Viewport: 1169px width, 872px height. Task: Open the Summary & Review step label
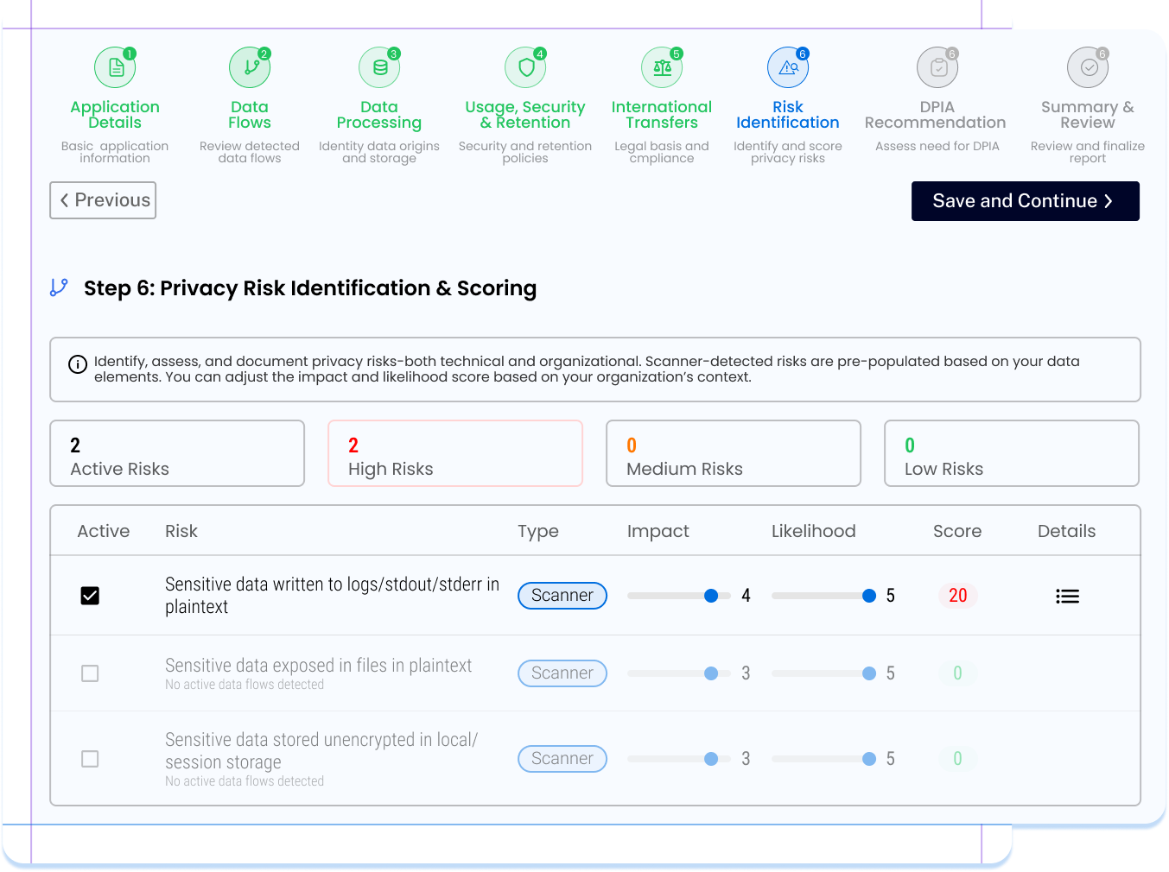(1088, 115)
